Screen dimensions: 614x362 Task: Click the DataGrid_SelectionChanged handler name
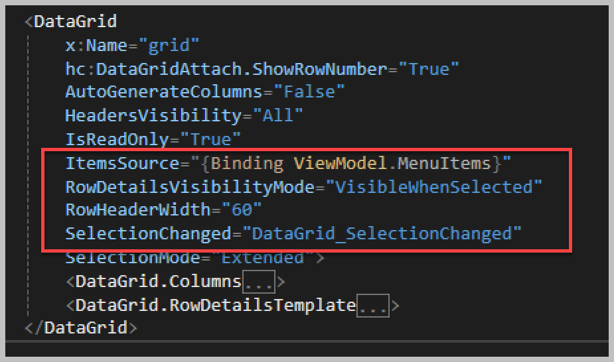382,234
